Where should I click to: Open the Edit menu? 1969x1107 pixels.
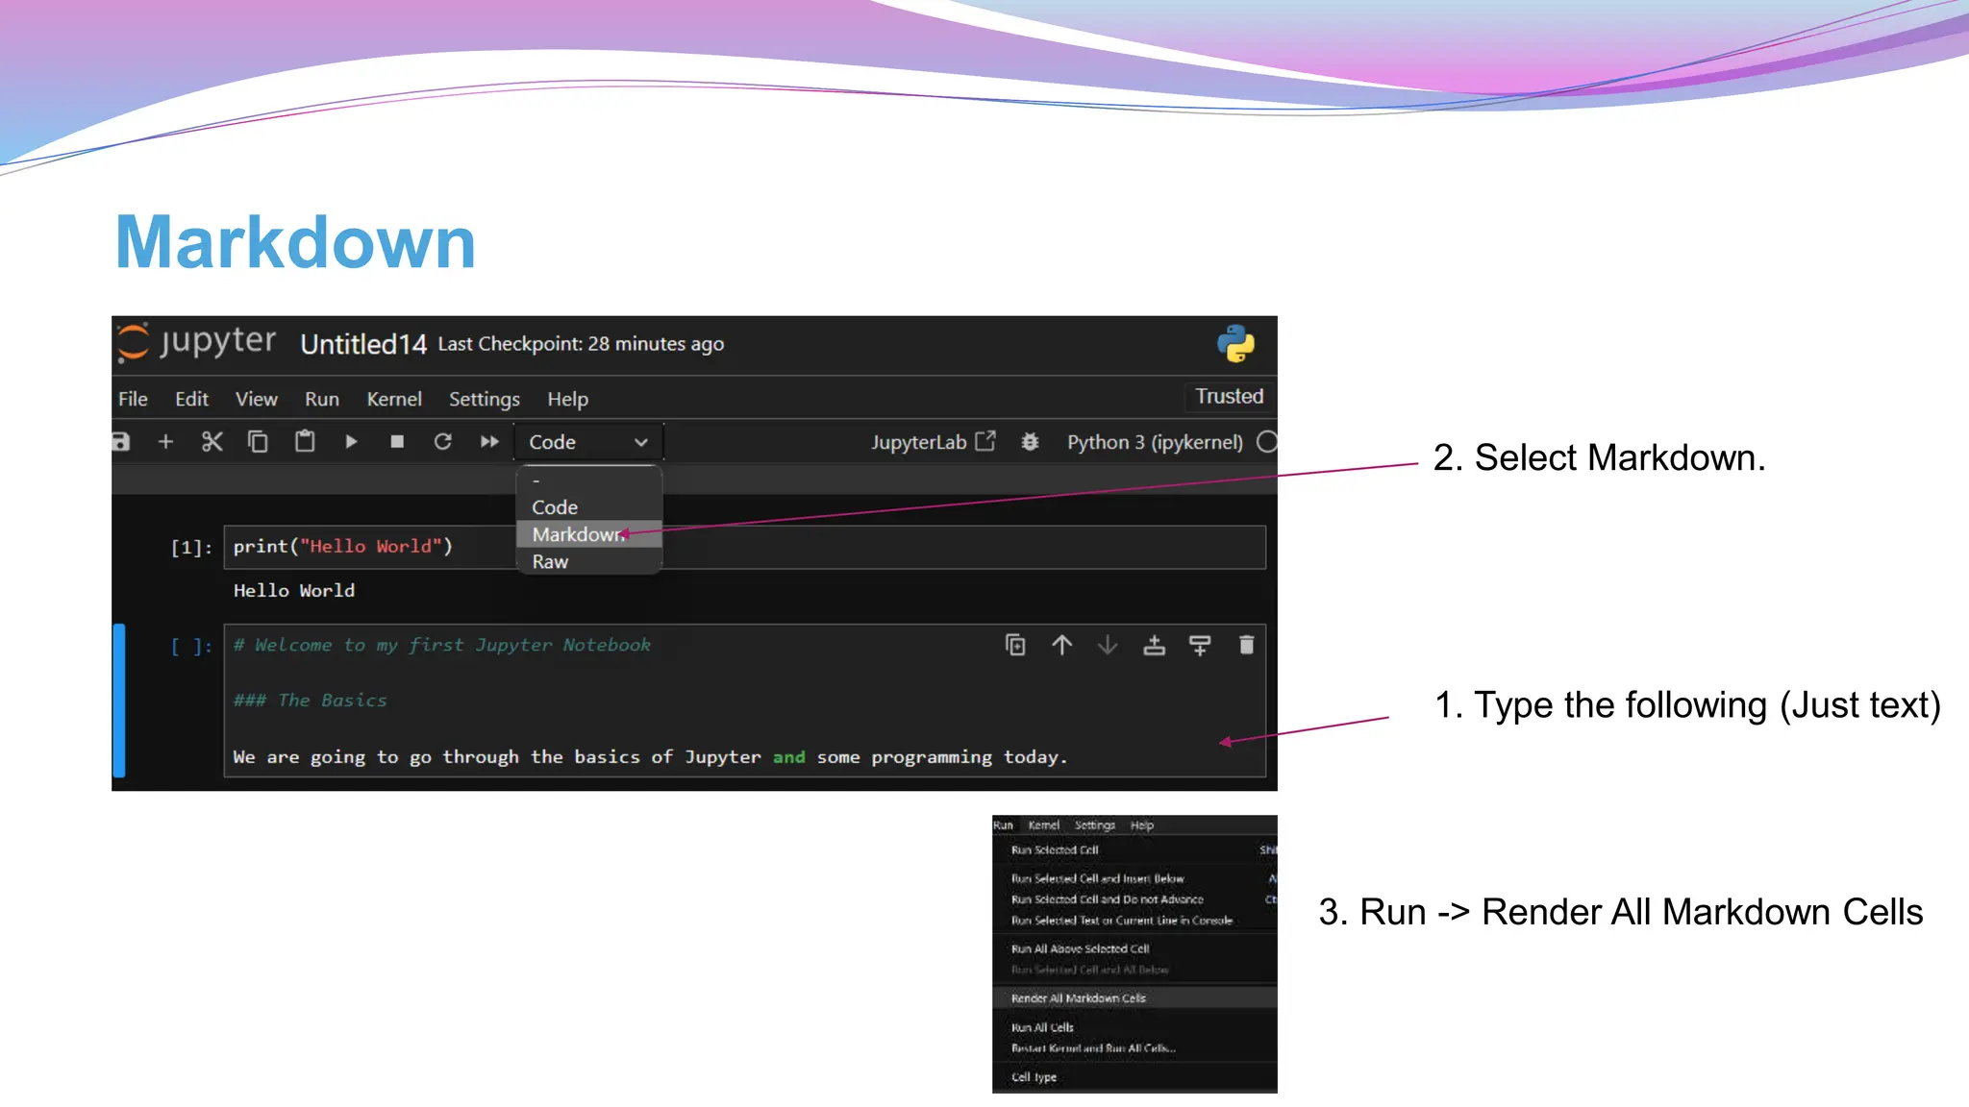click(x=191, y=399)
